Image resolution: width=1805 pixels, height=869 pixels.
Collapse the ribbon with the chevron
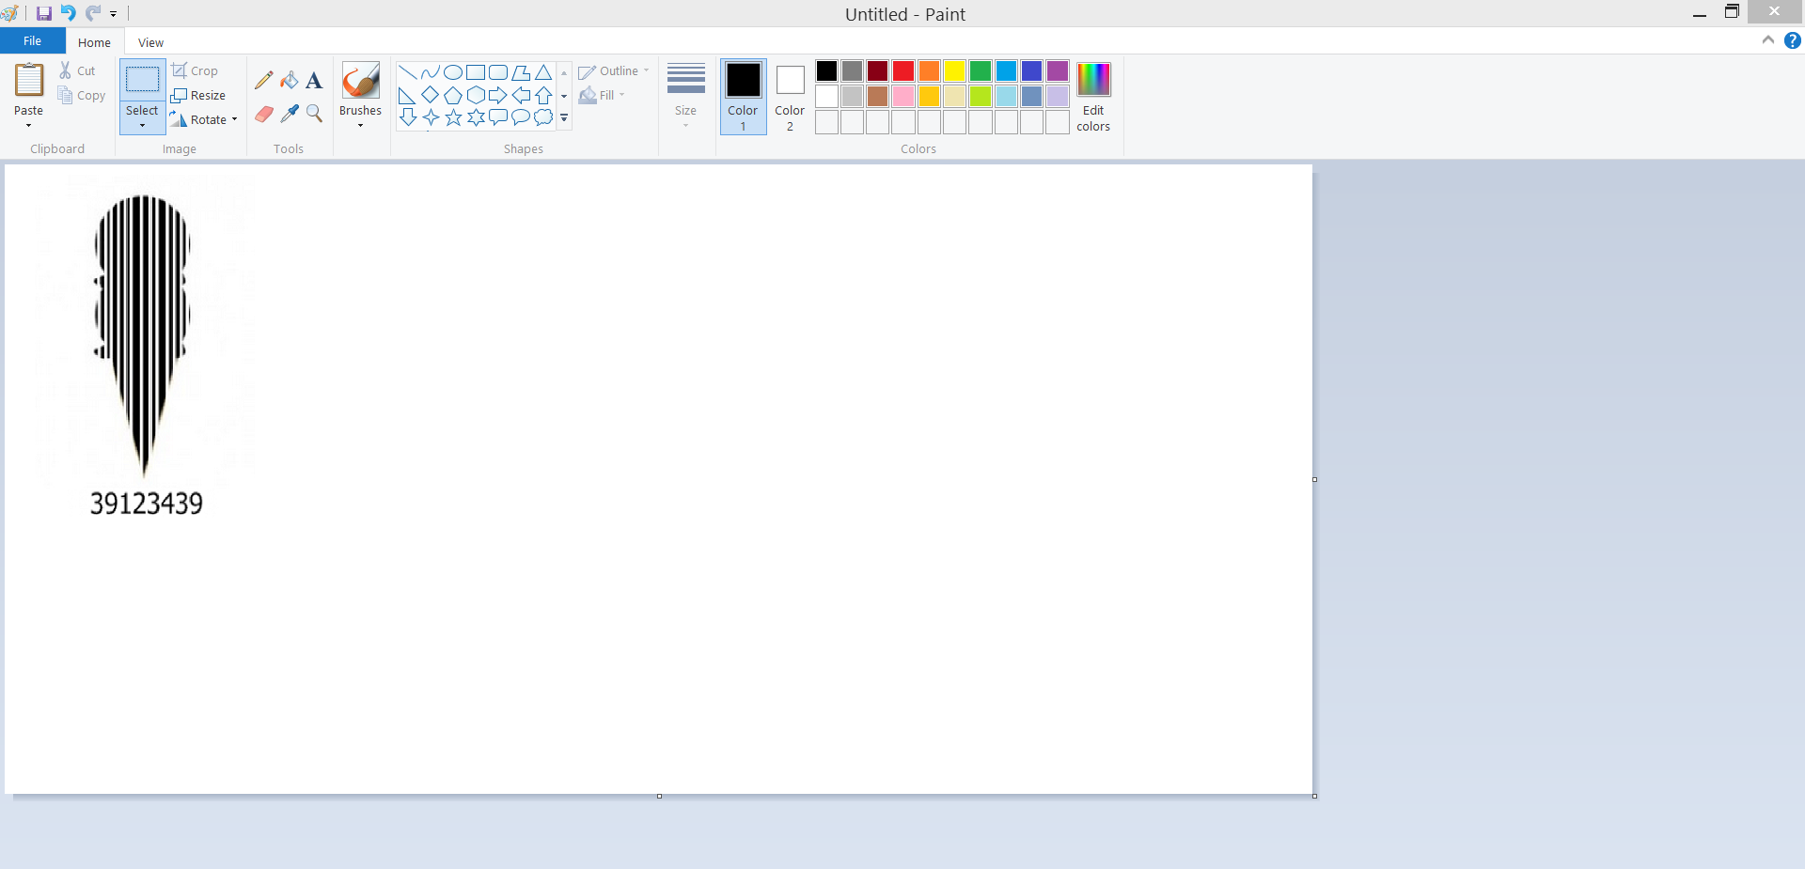[1768, 40]
